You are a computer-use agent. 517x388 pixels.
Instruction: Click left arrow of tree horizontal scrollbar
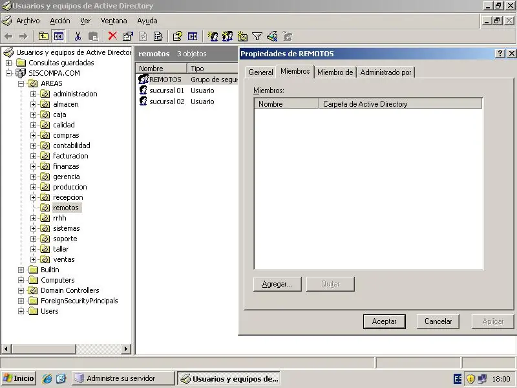click(6, 349)
